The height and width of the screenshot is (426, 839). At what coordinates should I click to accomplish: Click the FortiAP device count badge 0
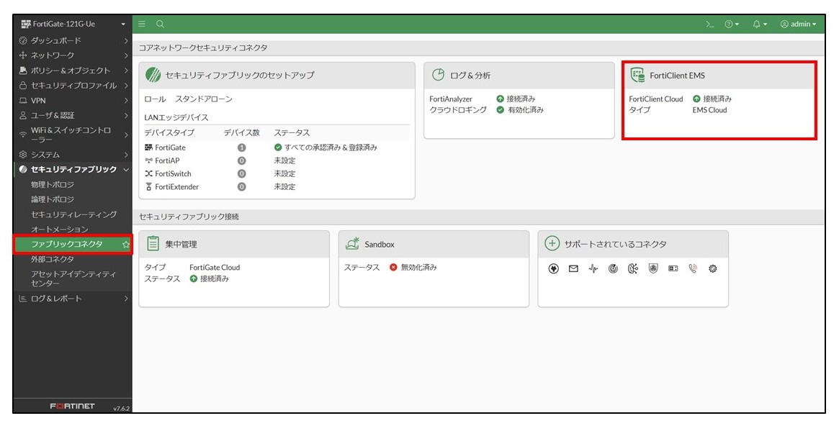(242, 160)
